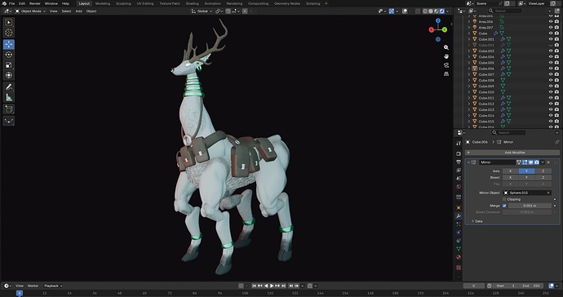563x297 pixels.
Task: Open the Scene properties tab
Action: (459, 178)
